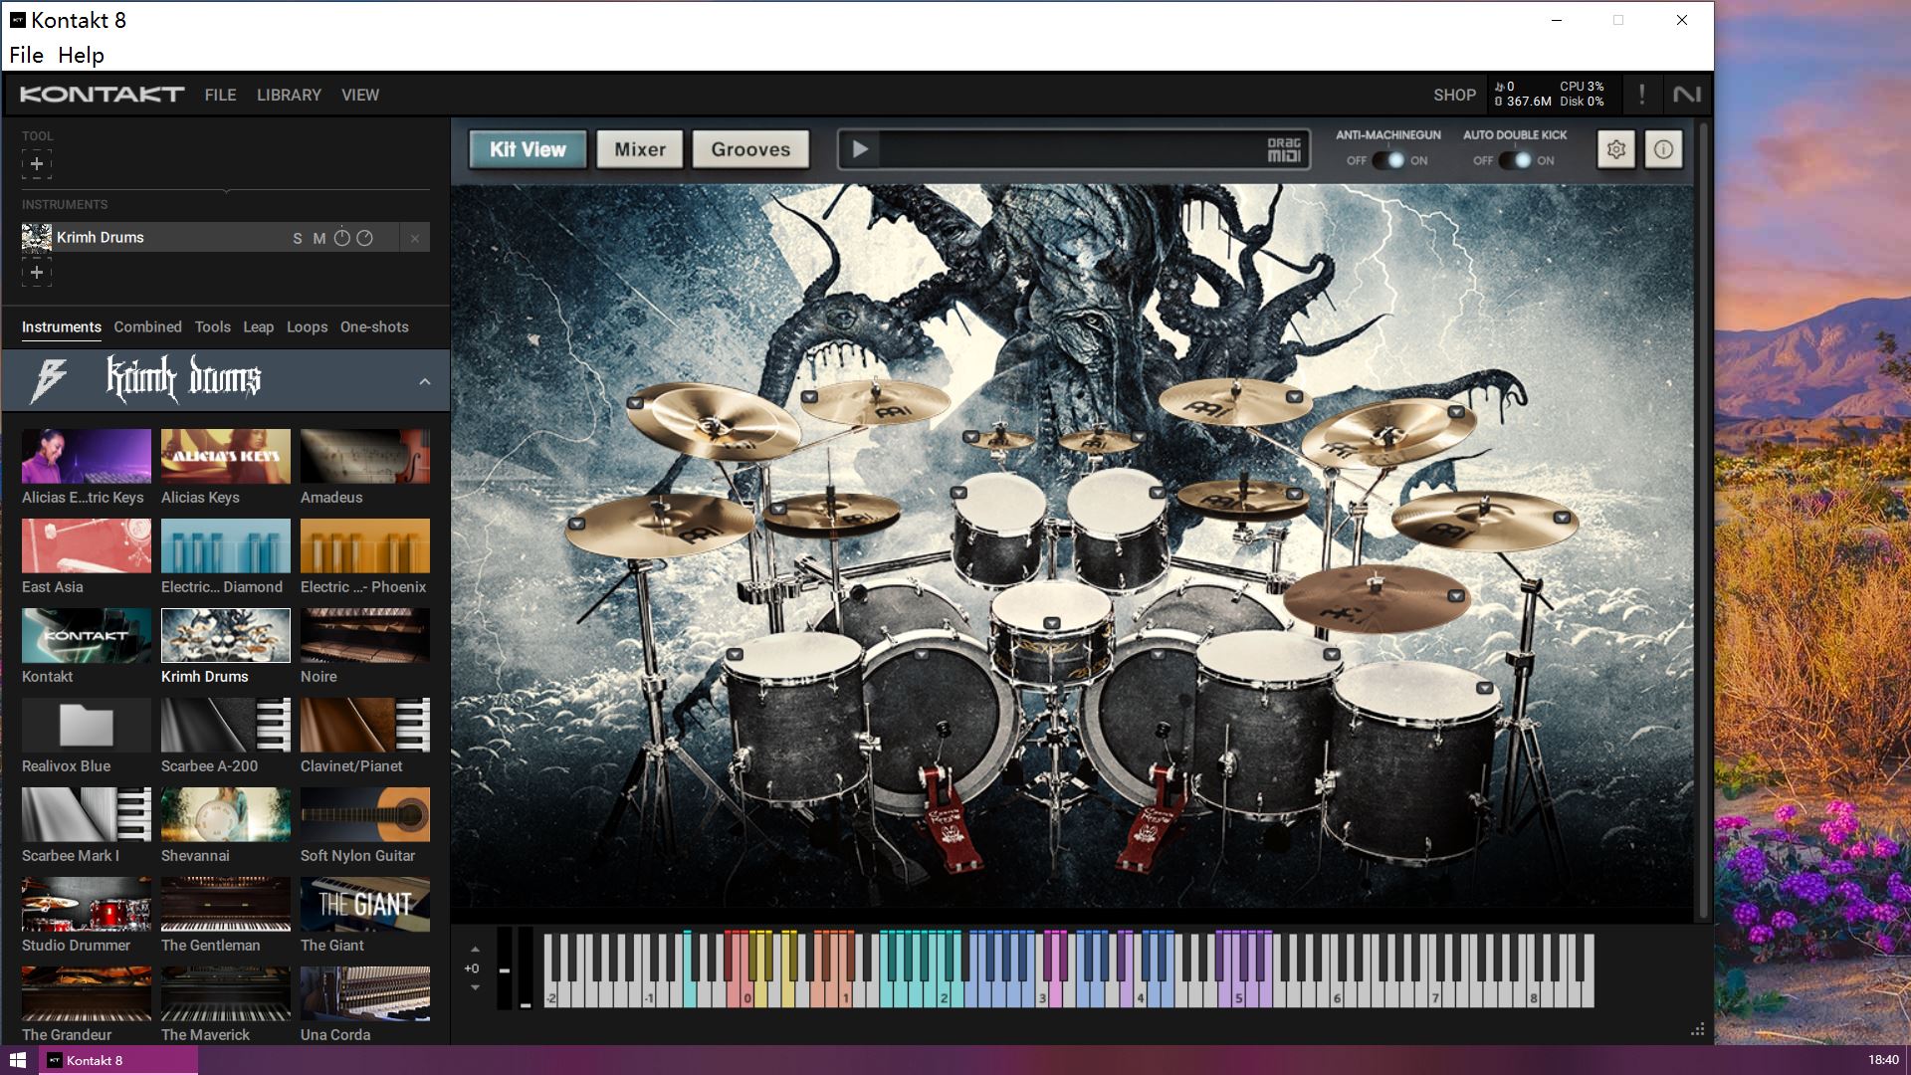
Task: Click the Windows Start button
Action: [18, 1060]
